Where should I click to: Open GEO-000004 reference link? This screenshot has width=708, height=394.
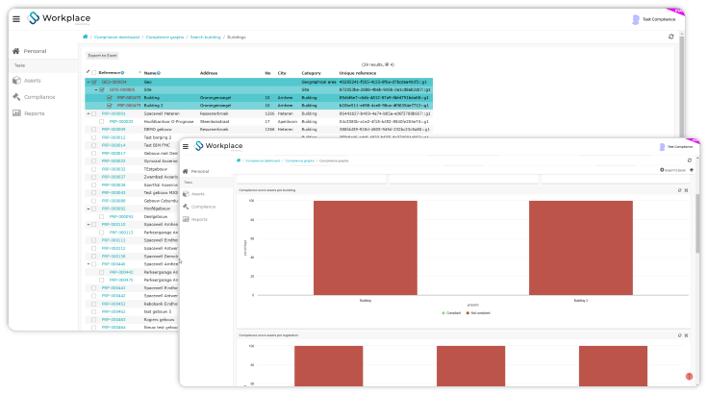coord(114,82)
